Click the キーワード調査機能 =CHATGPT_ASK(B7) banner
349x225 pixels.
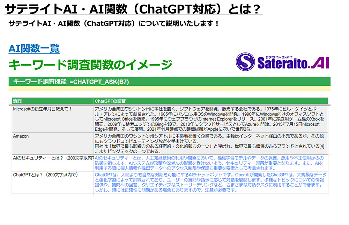click(169, 82)
